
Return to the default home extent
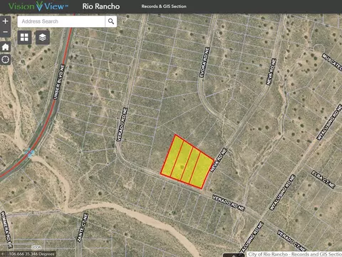(x=5, y=47)
